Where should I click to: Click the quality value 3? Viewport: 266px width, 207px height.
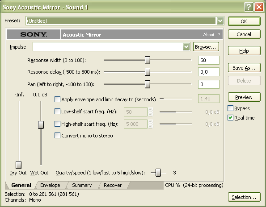174,173
